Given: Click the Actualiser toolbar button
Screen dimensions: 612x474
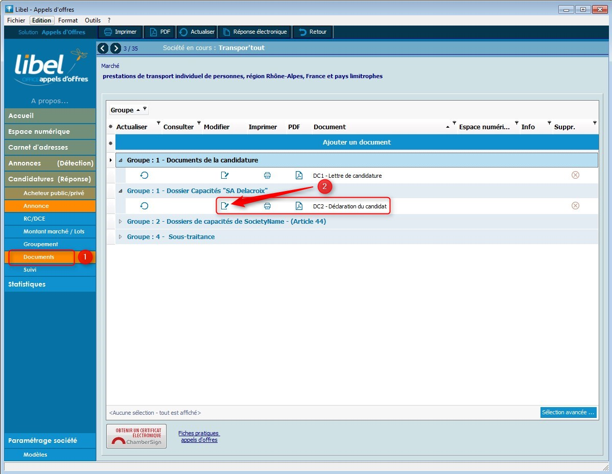Looking at the screenshot, I should click(197, 32).
